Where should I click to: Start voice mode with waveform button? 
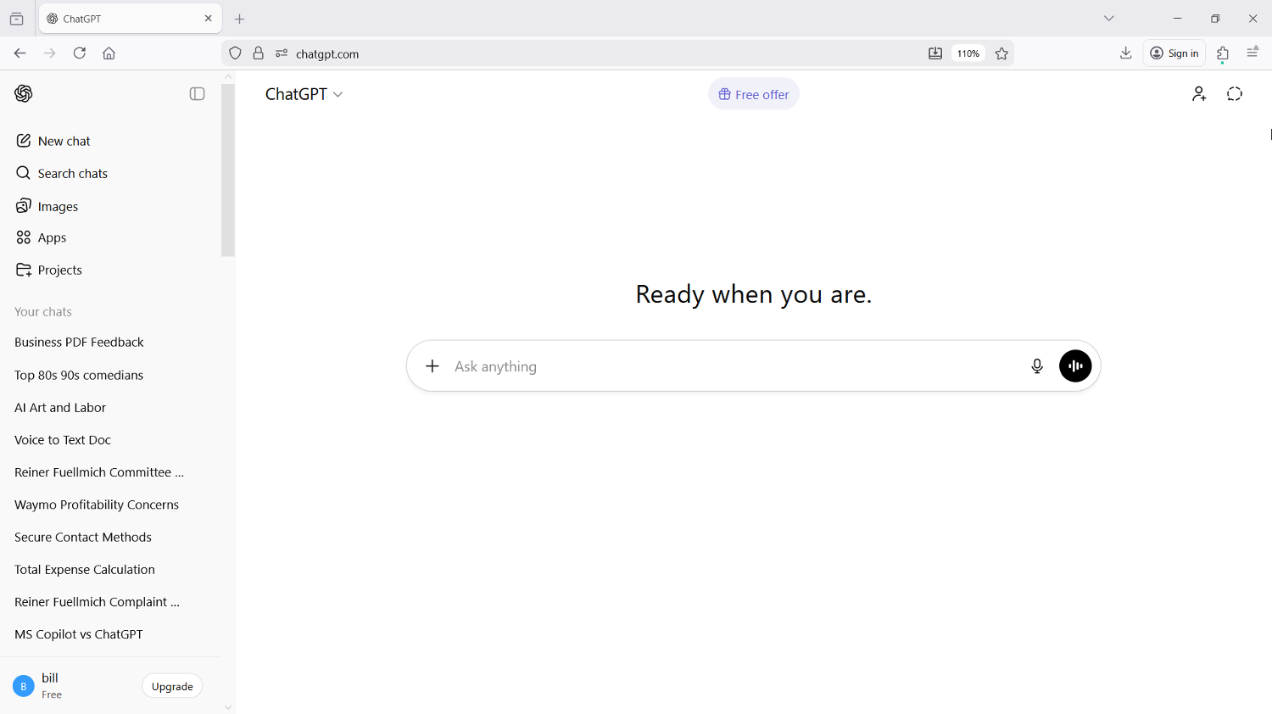[x=1075, y=366]
